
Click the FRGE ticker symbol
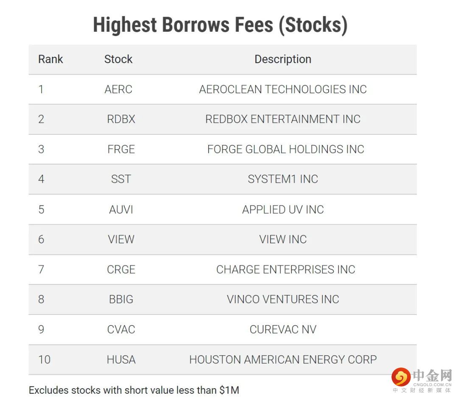tap(121, 149)
